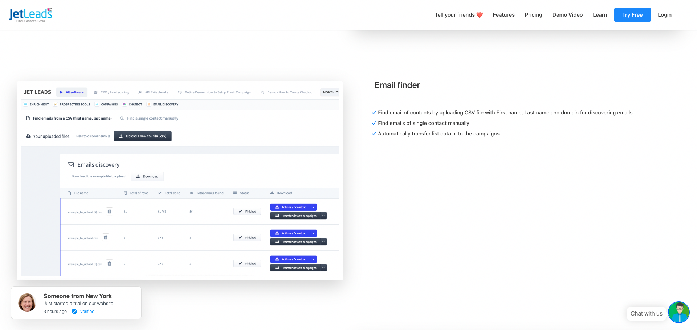
Task: Click the Email finder heading
Action: pyautogui.click(x=397, y=85)
